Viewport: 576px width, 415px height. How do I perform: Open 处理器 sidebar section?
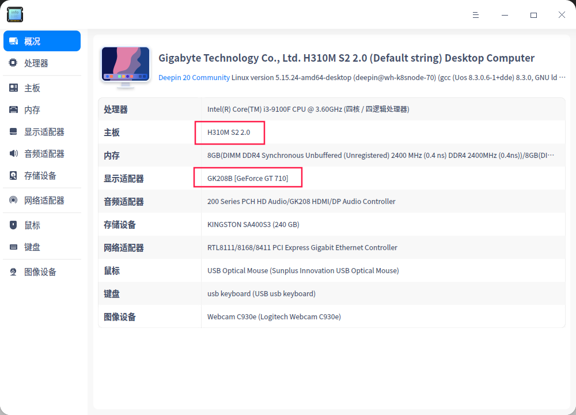pyautogui.click(x=42, y=63)
